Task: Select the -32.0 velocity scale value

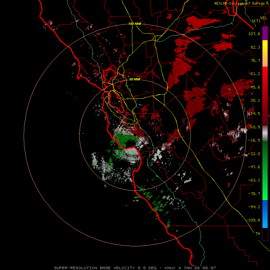Action: [254, 154]
